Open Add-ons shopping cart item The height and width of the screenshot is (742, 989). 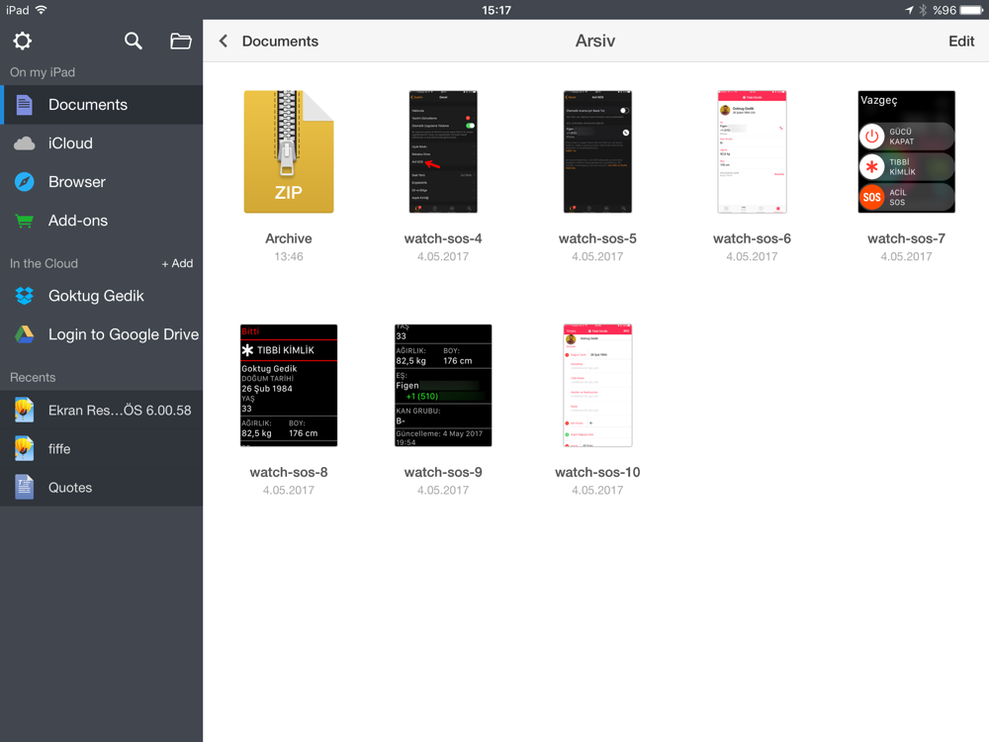coord(77,221)
